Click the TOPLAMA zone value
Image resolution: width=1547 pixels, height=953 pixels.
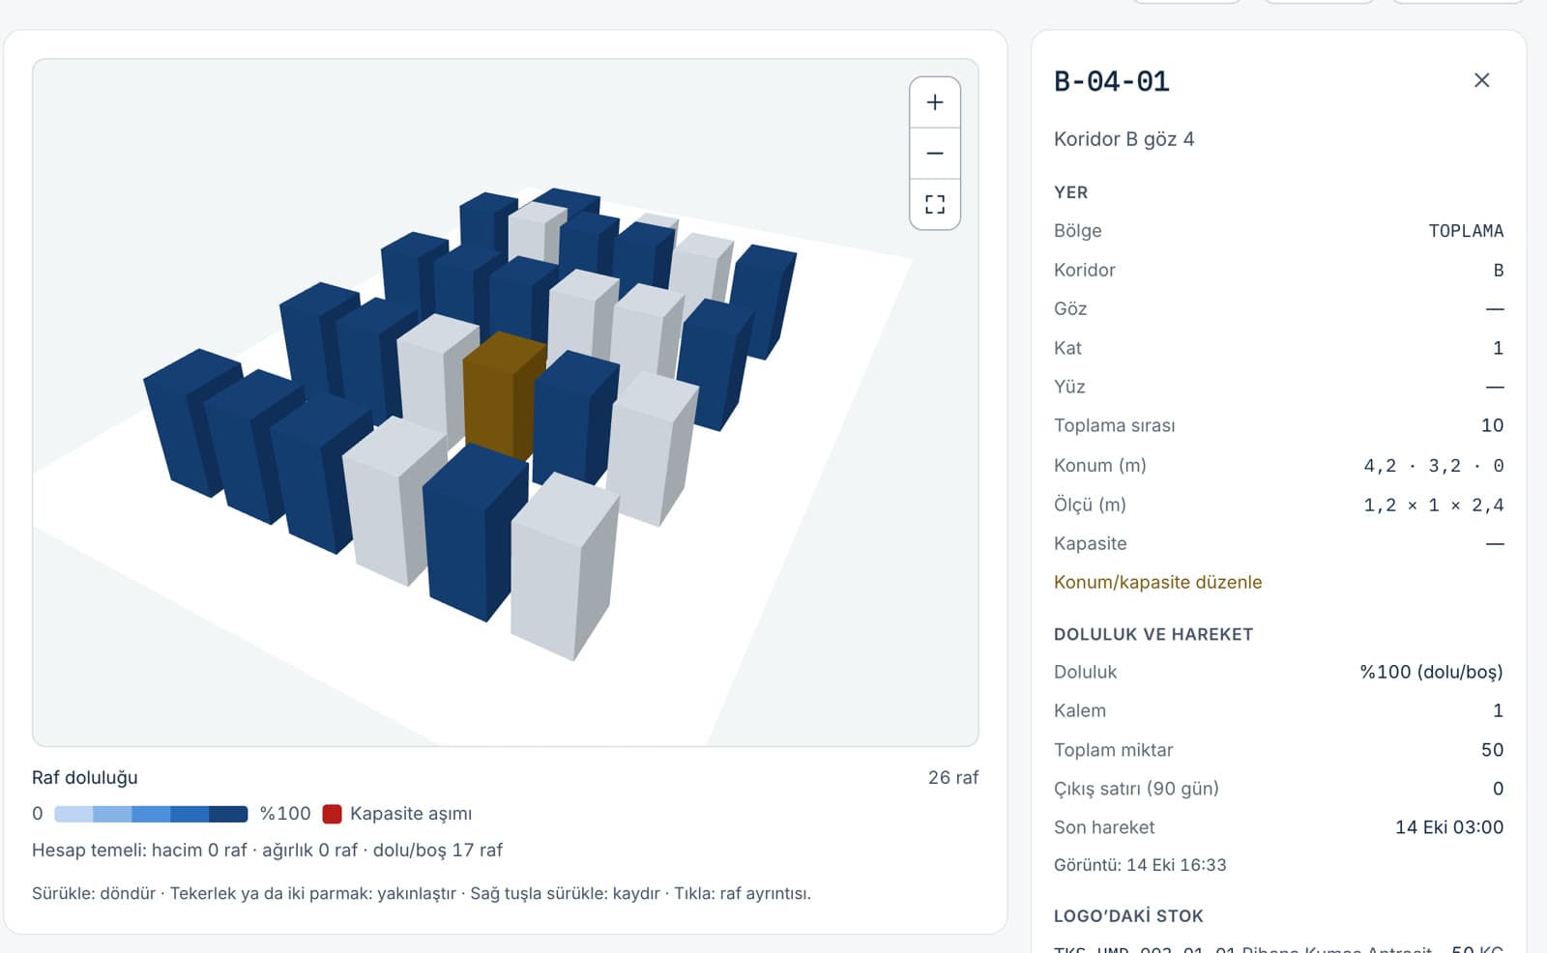coord(1466,231)
